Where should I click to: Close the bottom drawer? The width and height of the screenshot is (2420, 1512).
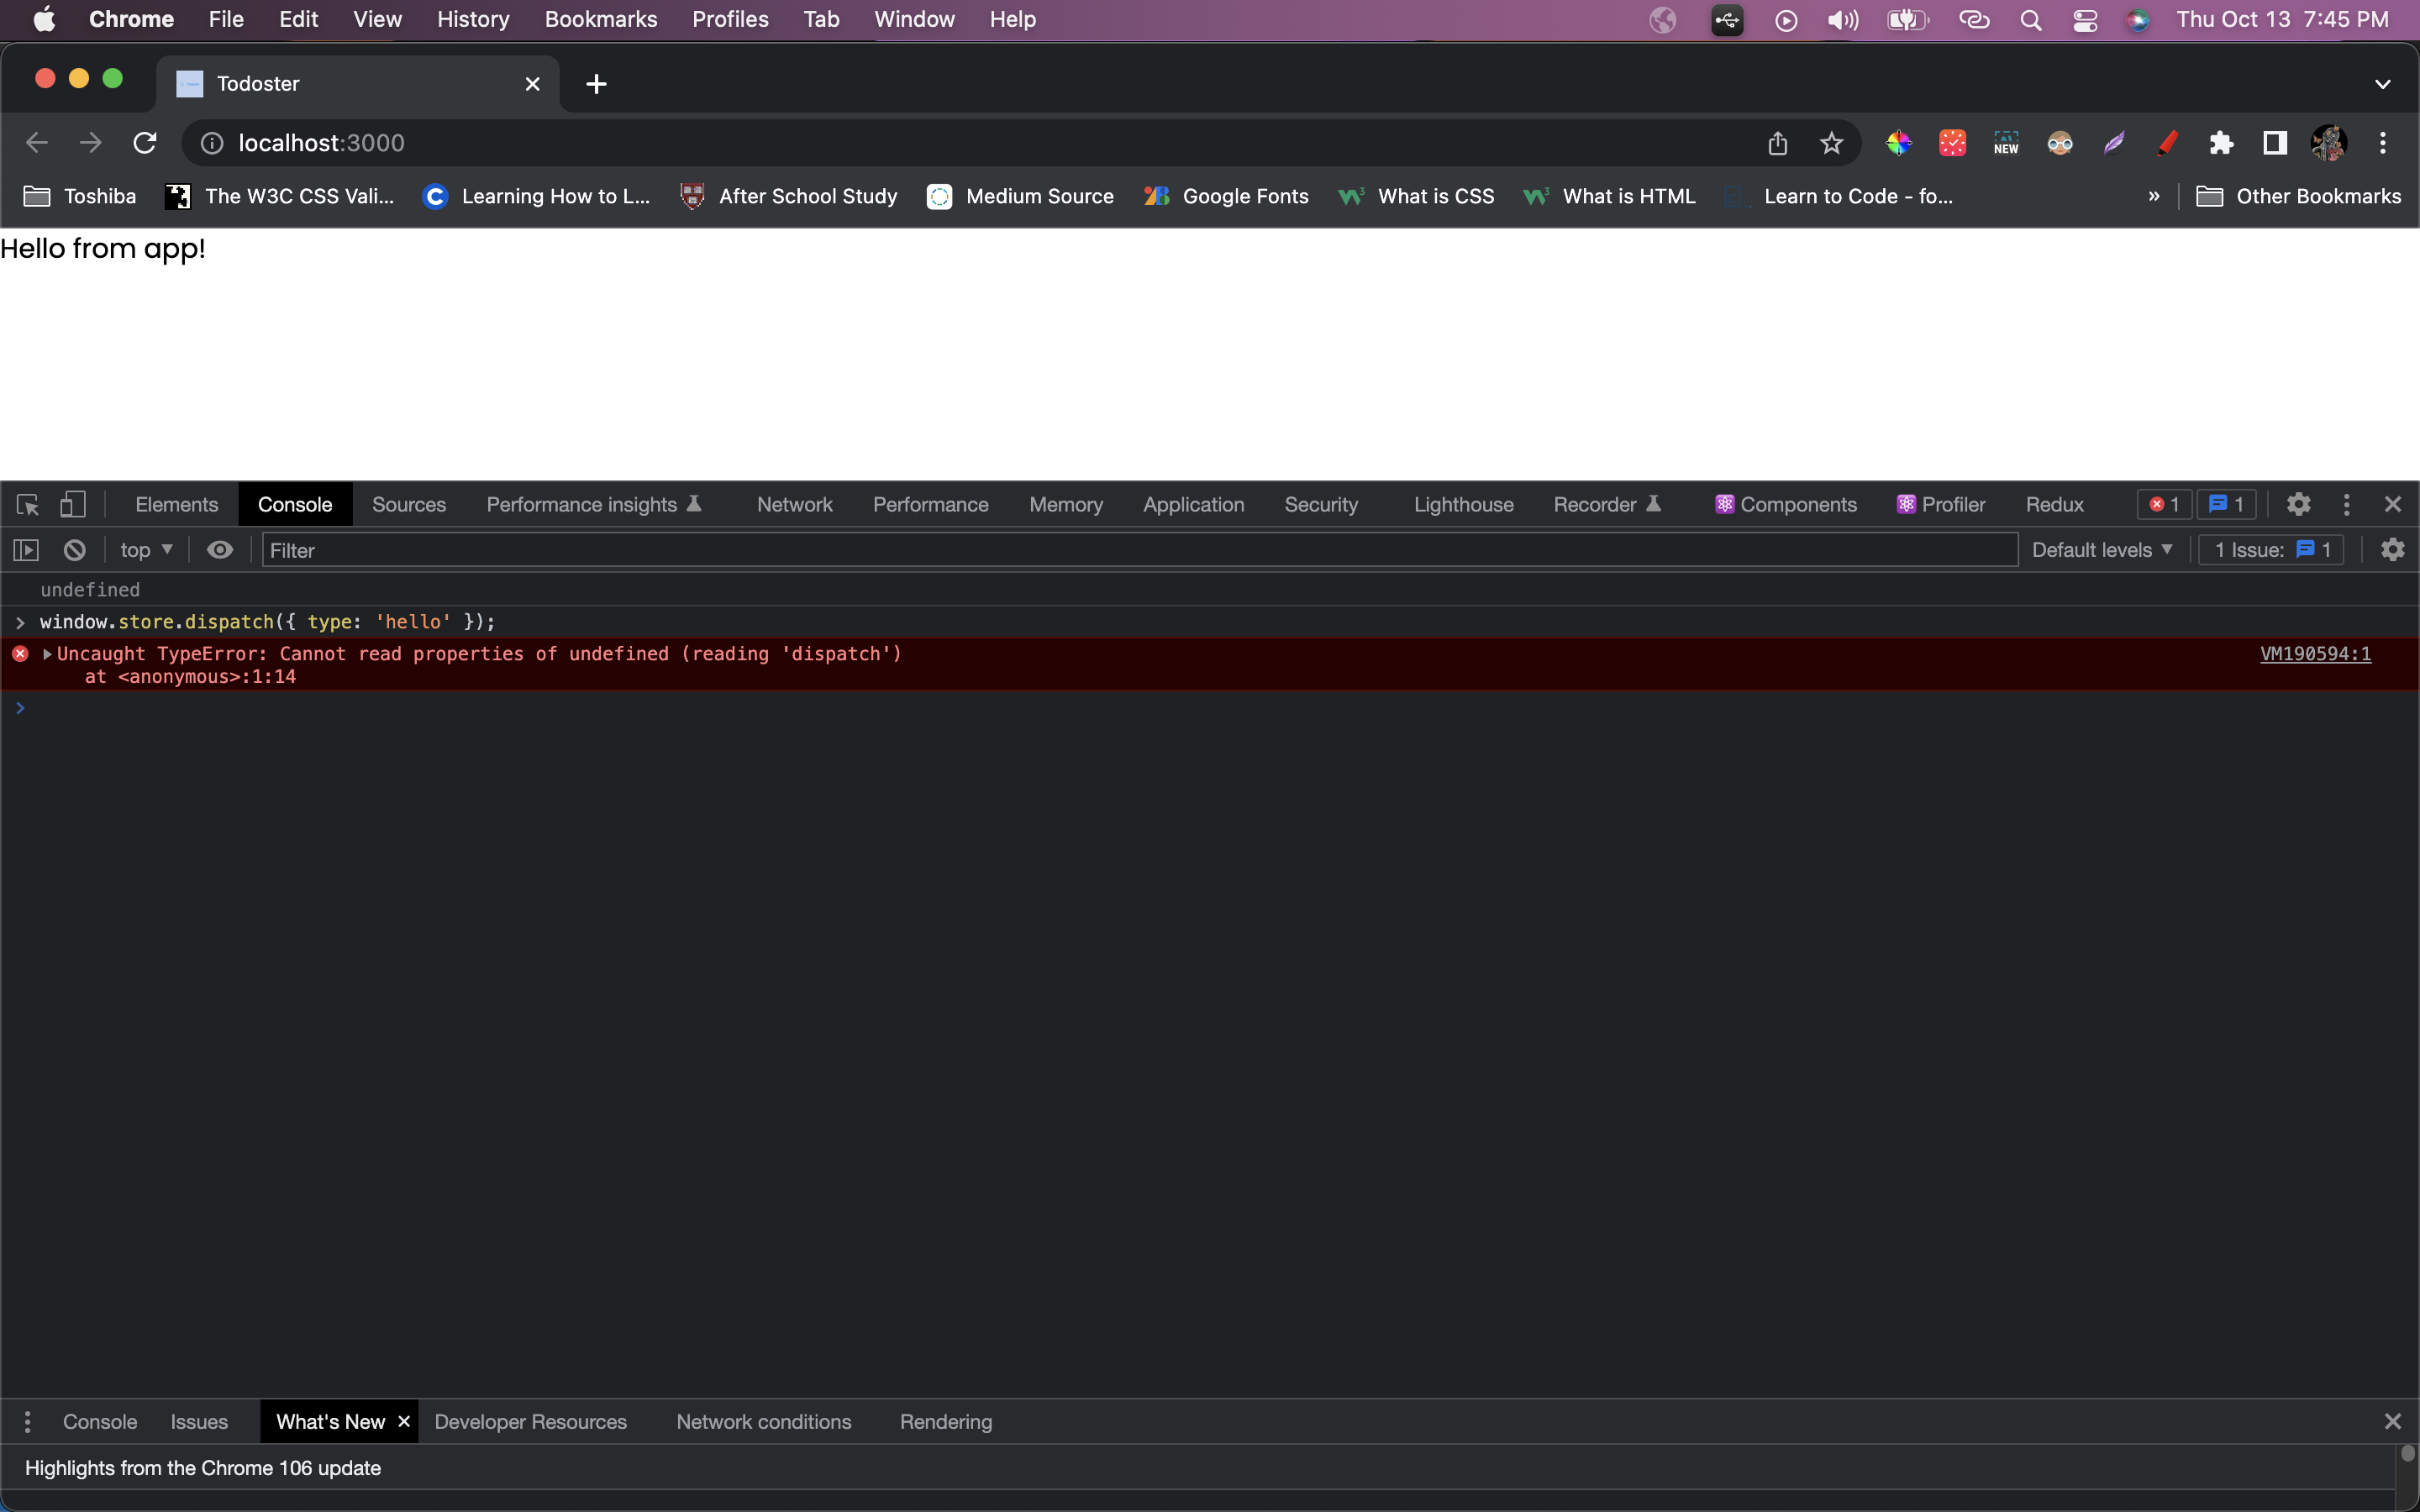(2392, 1421)
